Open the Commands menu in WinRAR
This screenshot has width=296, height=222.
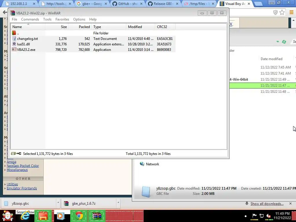click(30, 19)
